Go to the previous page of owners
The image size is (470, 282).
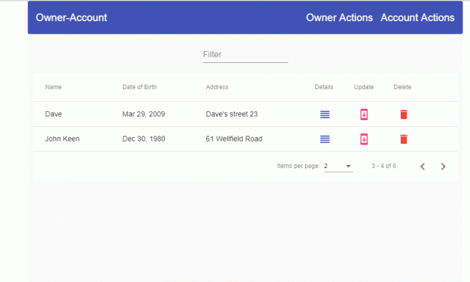(x=423, y=166)
